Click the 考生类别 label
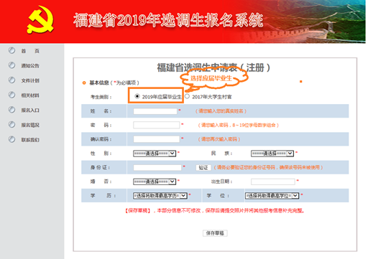 [x=101, y=97]
